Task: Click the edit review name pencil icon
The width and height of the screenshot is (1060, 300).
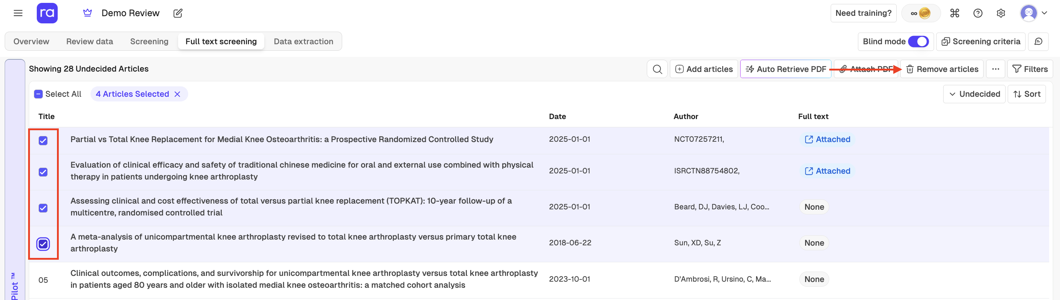Action: coord(178,13)
